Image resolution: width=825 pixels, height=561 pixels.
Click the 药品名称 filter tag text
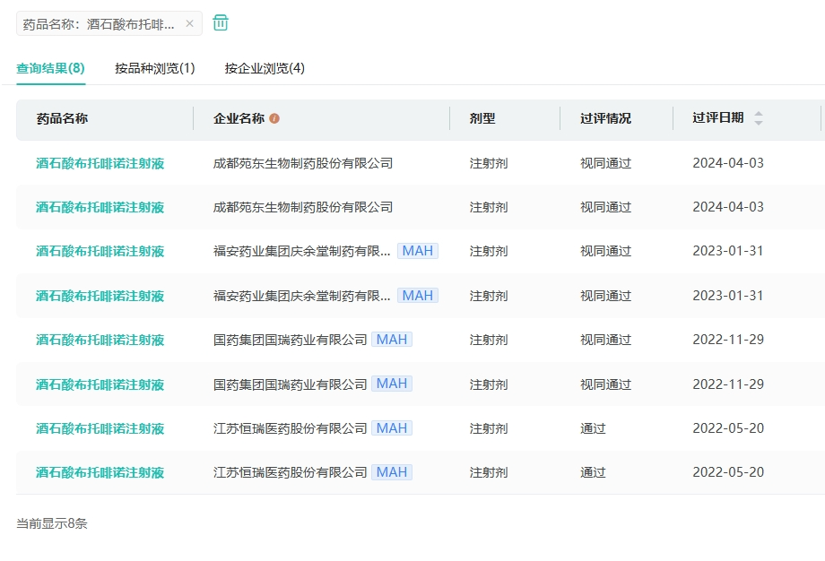(x=99, y=24)
